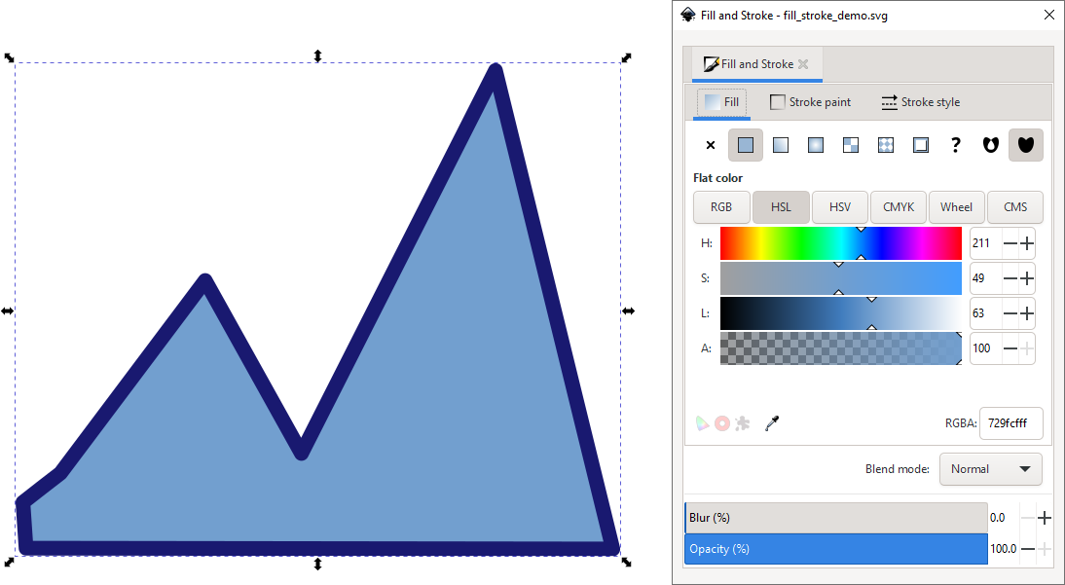Switch to the Stroke paint tab

point(810,102)
